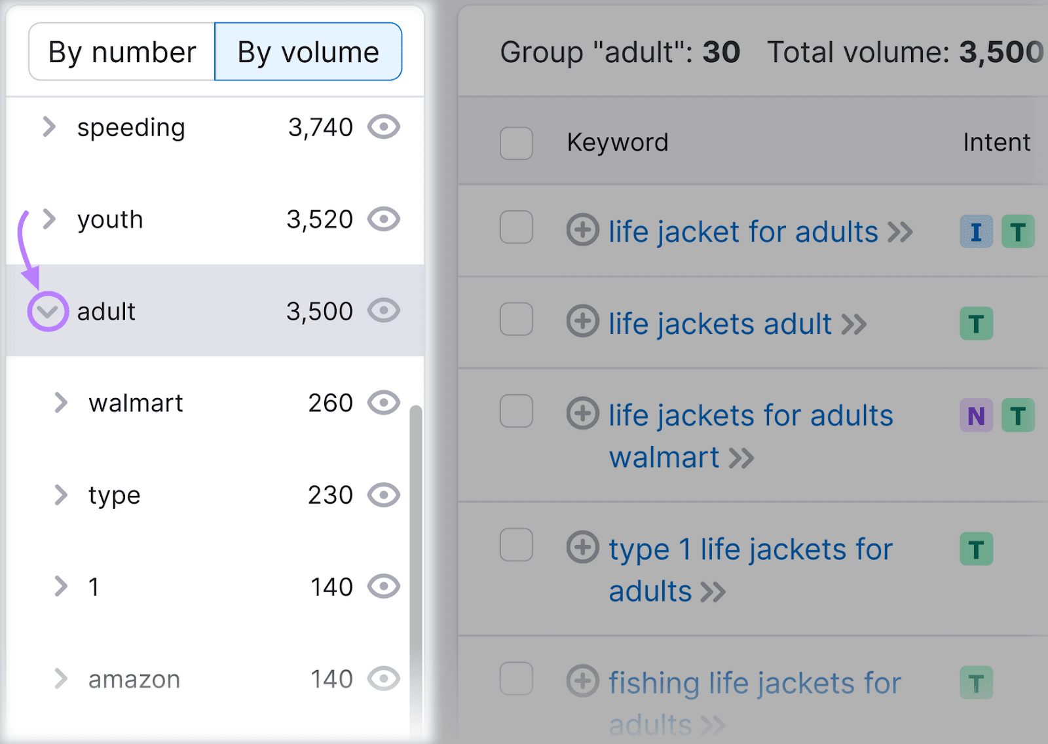Expand the walmart subgroup
The height and width of the screenshot is (744, 1048).
pyautogui.click(x=62, y=402)
